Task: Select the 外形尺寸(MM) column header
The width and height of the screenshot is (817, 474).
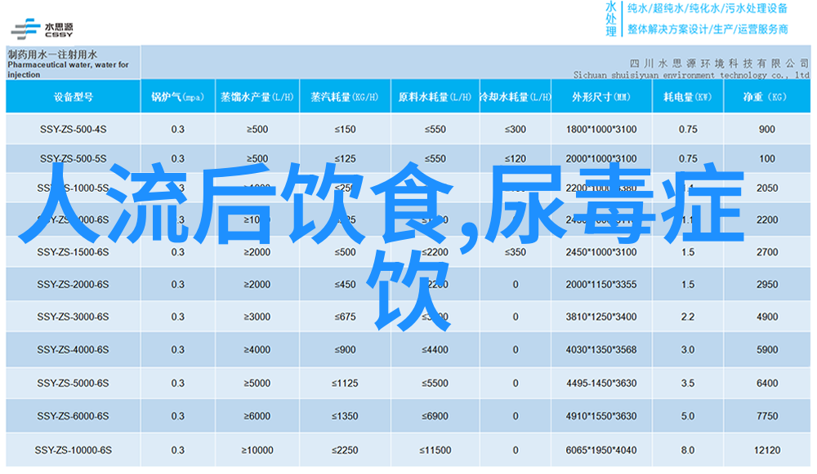Action: click(600, 97)
